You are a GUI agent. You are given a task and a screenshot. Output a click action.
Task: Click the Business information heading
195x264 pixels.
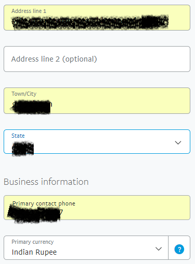[46, 182]
